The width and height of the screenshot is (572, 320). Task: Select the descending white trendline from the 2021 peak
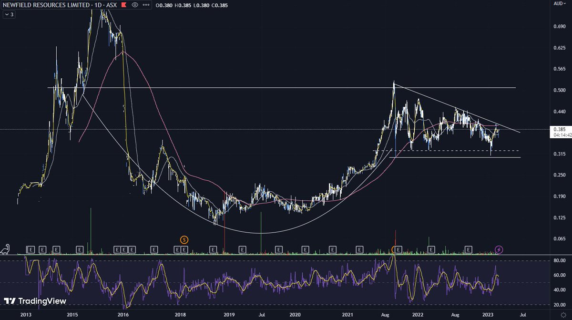pyautogui.click(x=457, y=108)
